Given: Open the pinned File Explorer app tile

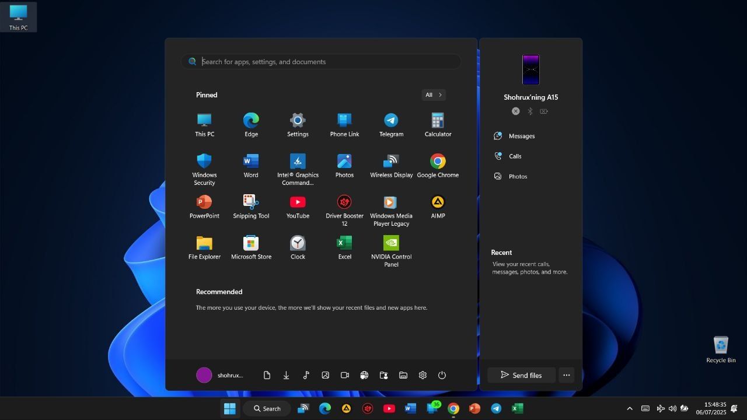Looking at the screenshot, I should pyautogui.click(x=204, y=248).
